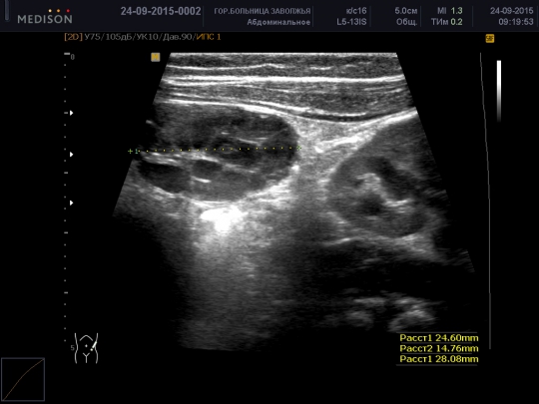Viewport: 539px width, 404px height.
Task: Select the Расст2 14.76mm measurement result
Action: [x=439, y=349]
